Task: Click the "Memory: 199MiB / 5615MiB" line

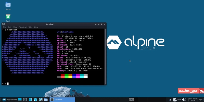Action: coord(72,71)
